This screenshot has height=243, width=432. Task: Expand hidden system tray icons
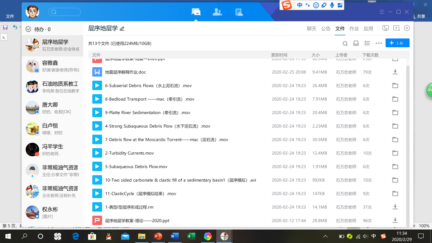pyautogui.click(x=325, y=236)
